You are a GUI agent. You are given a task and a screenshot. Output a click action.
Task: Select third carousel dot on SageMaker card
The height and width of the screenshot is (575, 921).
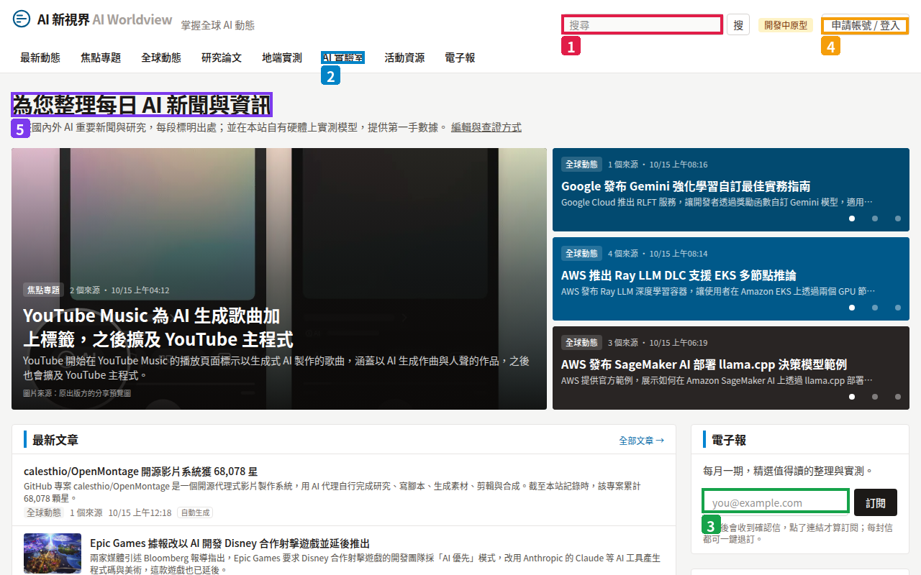coord(898,397)
